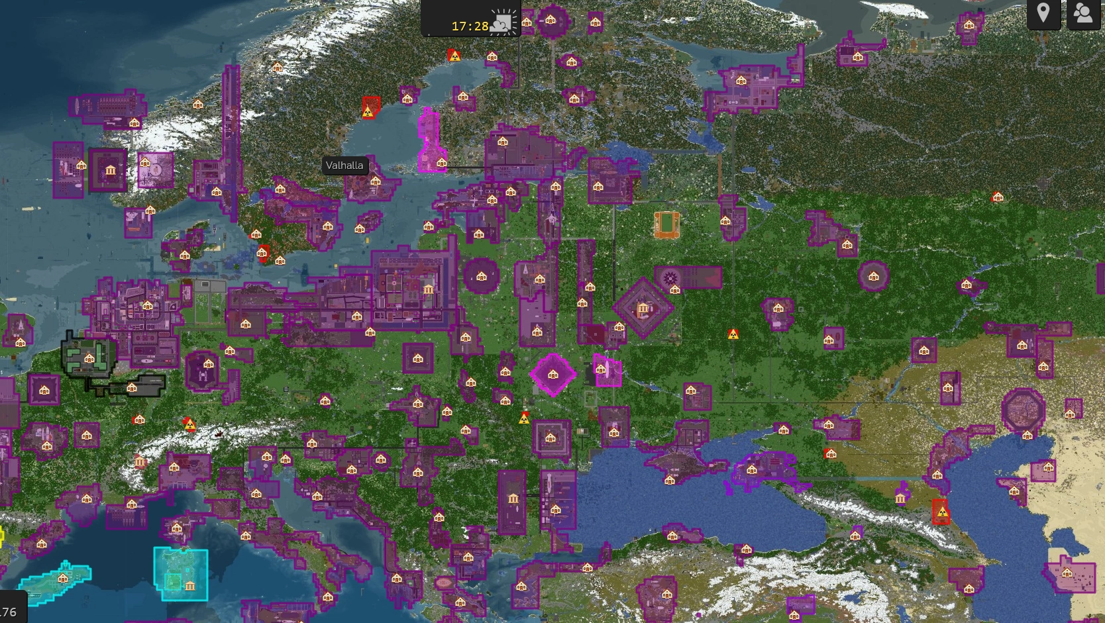Open the temple icon near the Caucasus mountains

click(900, 498)
